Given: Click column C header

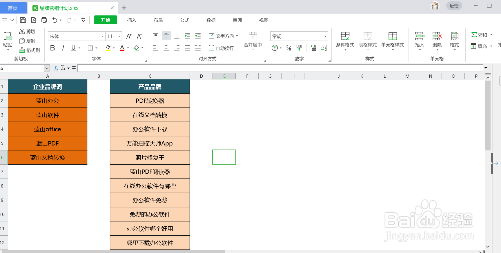Looking at the screenshot, I should pos(150,76).
